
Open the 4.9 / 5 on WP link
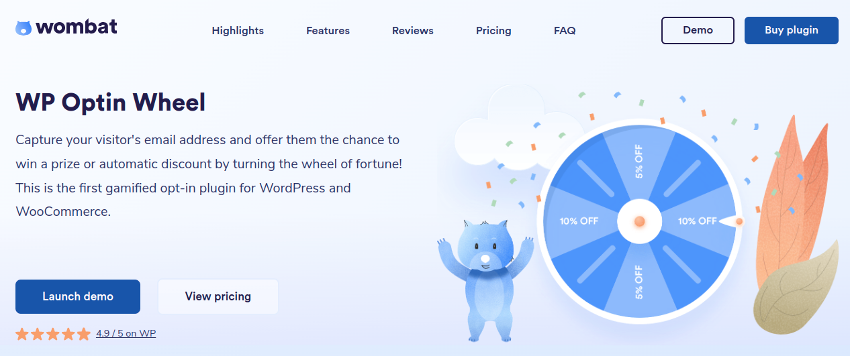click(126, 333)
